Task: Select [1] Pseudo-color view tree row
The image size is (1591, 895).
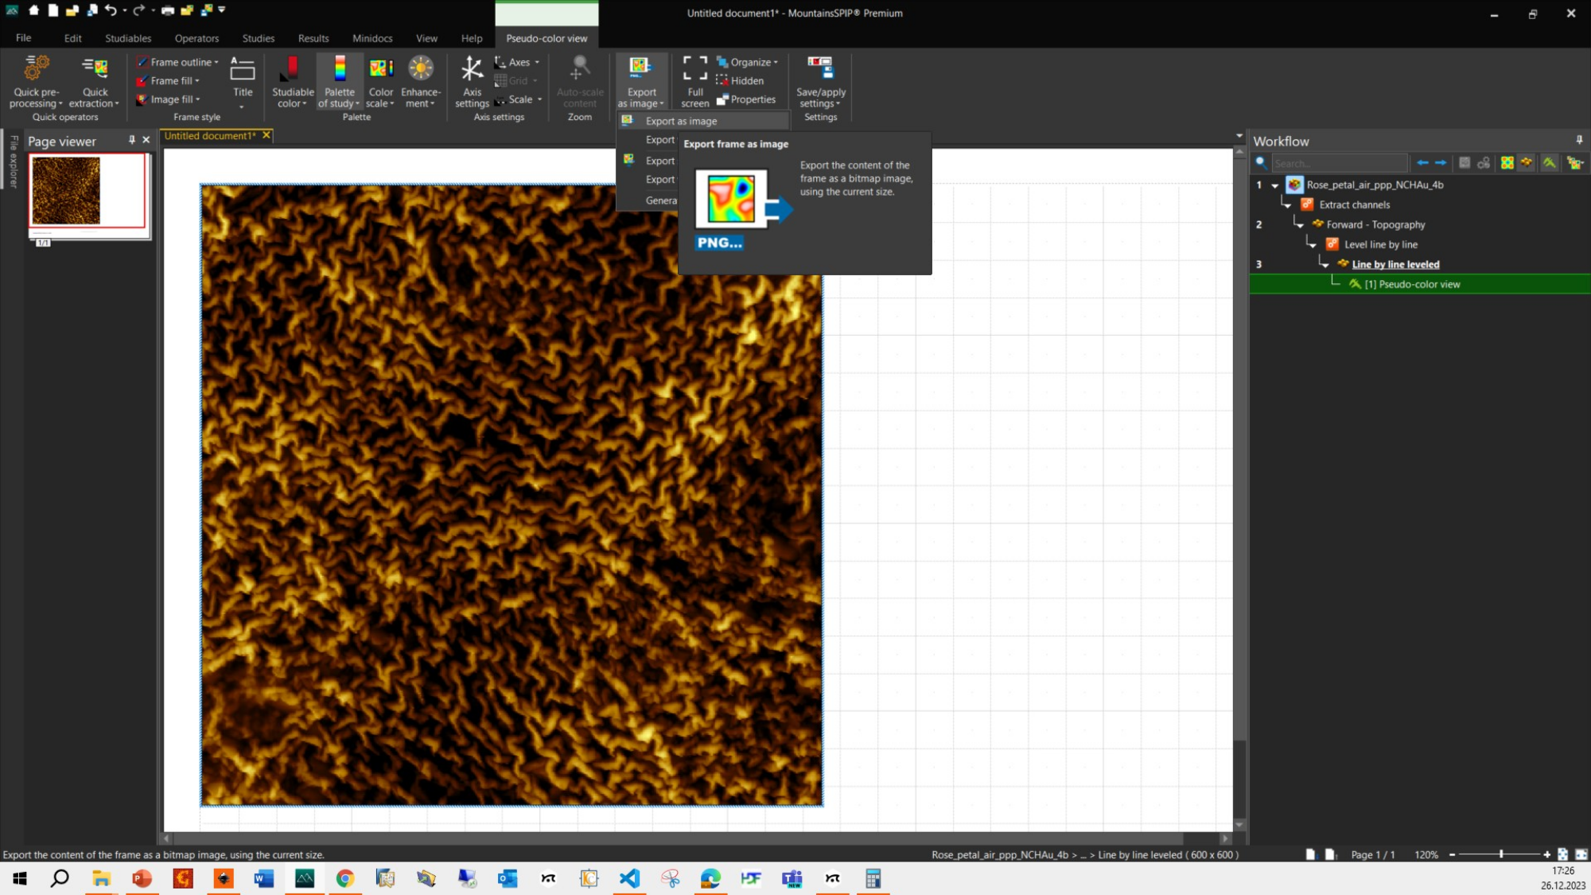Action: click(1420, 284)
